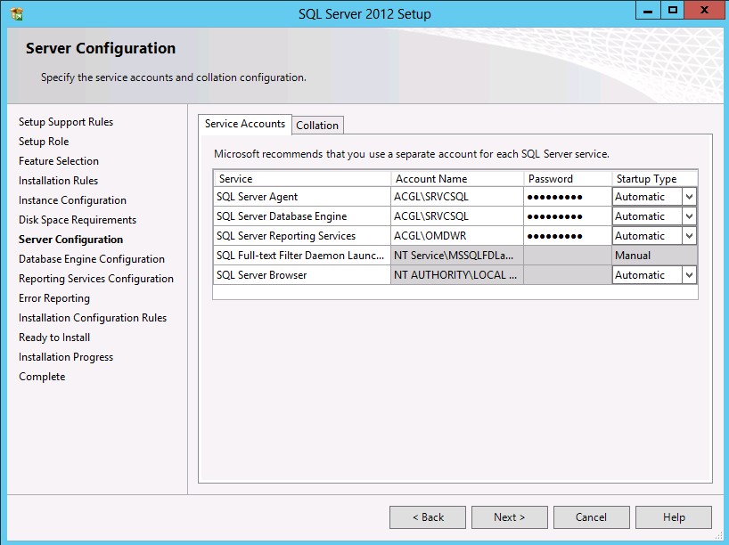Open Startup Type dropdown for SQL Server Reporting Services
The width and height of the screenshot is (729, 545).
[689, 236]
